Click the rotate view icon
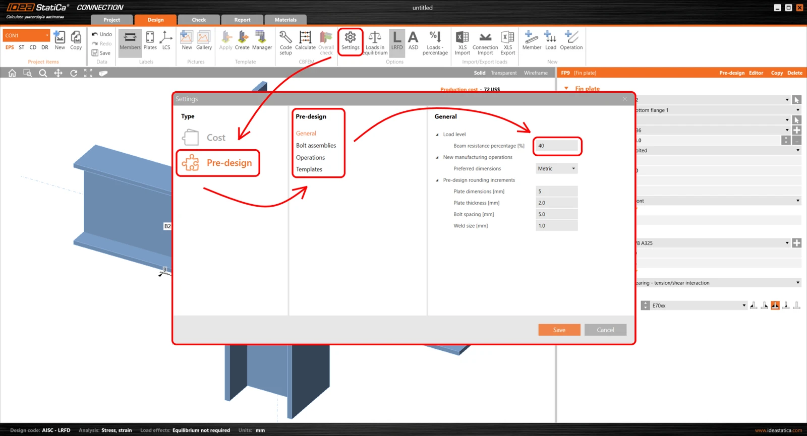The image size is (807, 436). pos(74,73)
